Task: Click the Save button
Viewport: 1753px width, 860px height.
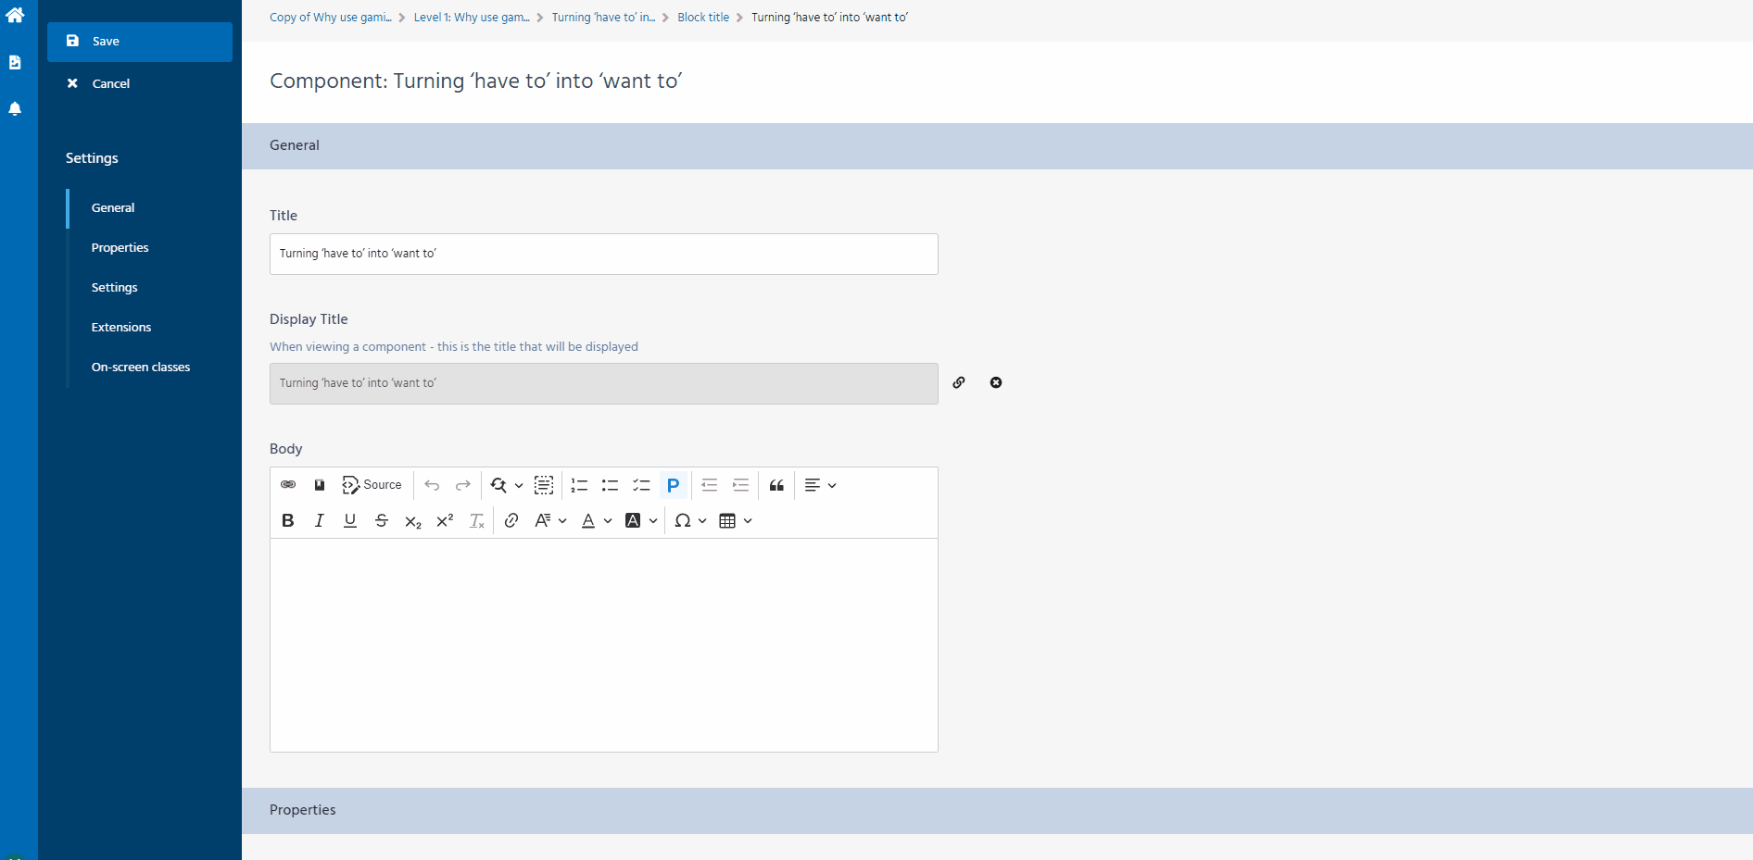Action: pyautogui.click(x=106, y=41)
